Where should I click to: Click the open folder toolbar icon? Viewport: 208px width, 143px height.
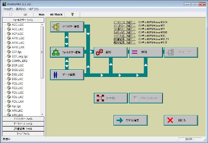point(25,14)
